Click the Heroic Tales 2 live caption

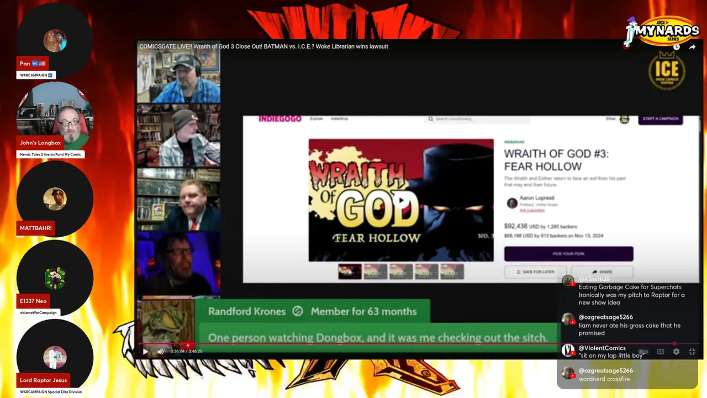coord(50,154)
